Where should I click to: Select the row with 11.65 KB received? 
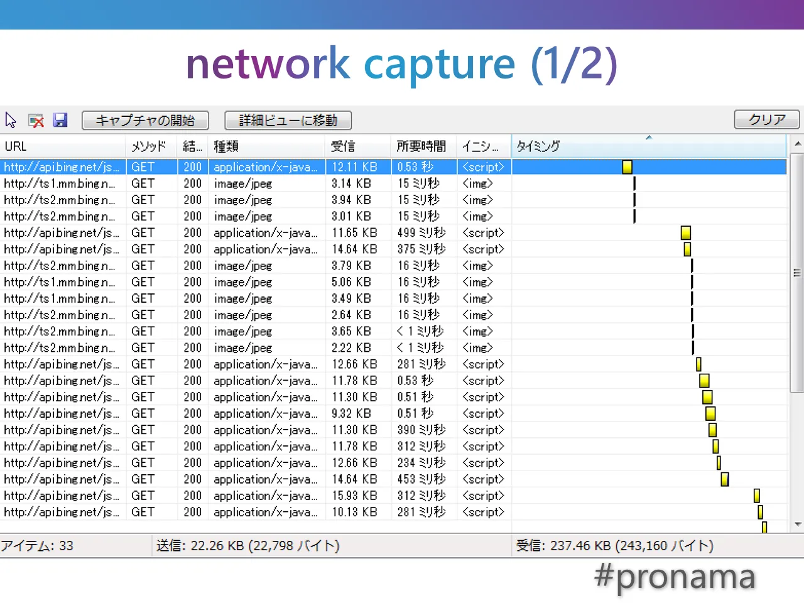(393, 232)
